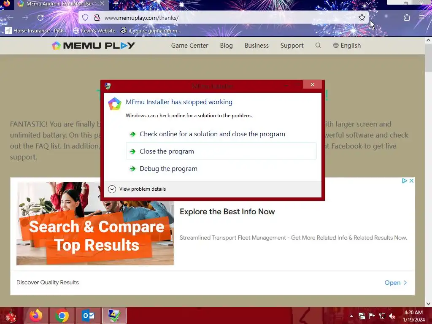The width and height of the screenshot is (432, 324).
Task: Click the ad description Streamlined Transport text
Action: click(x=294, y=238)
